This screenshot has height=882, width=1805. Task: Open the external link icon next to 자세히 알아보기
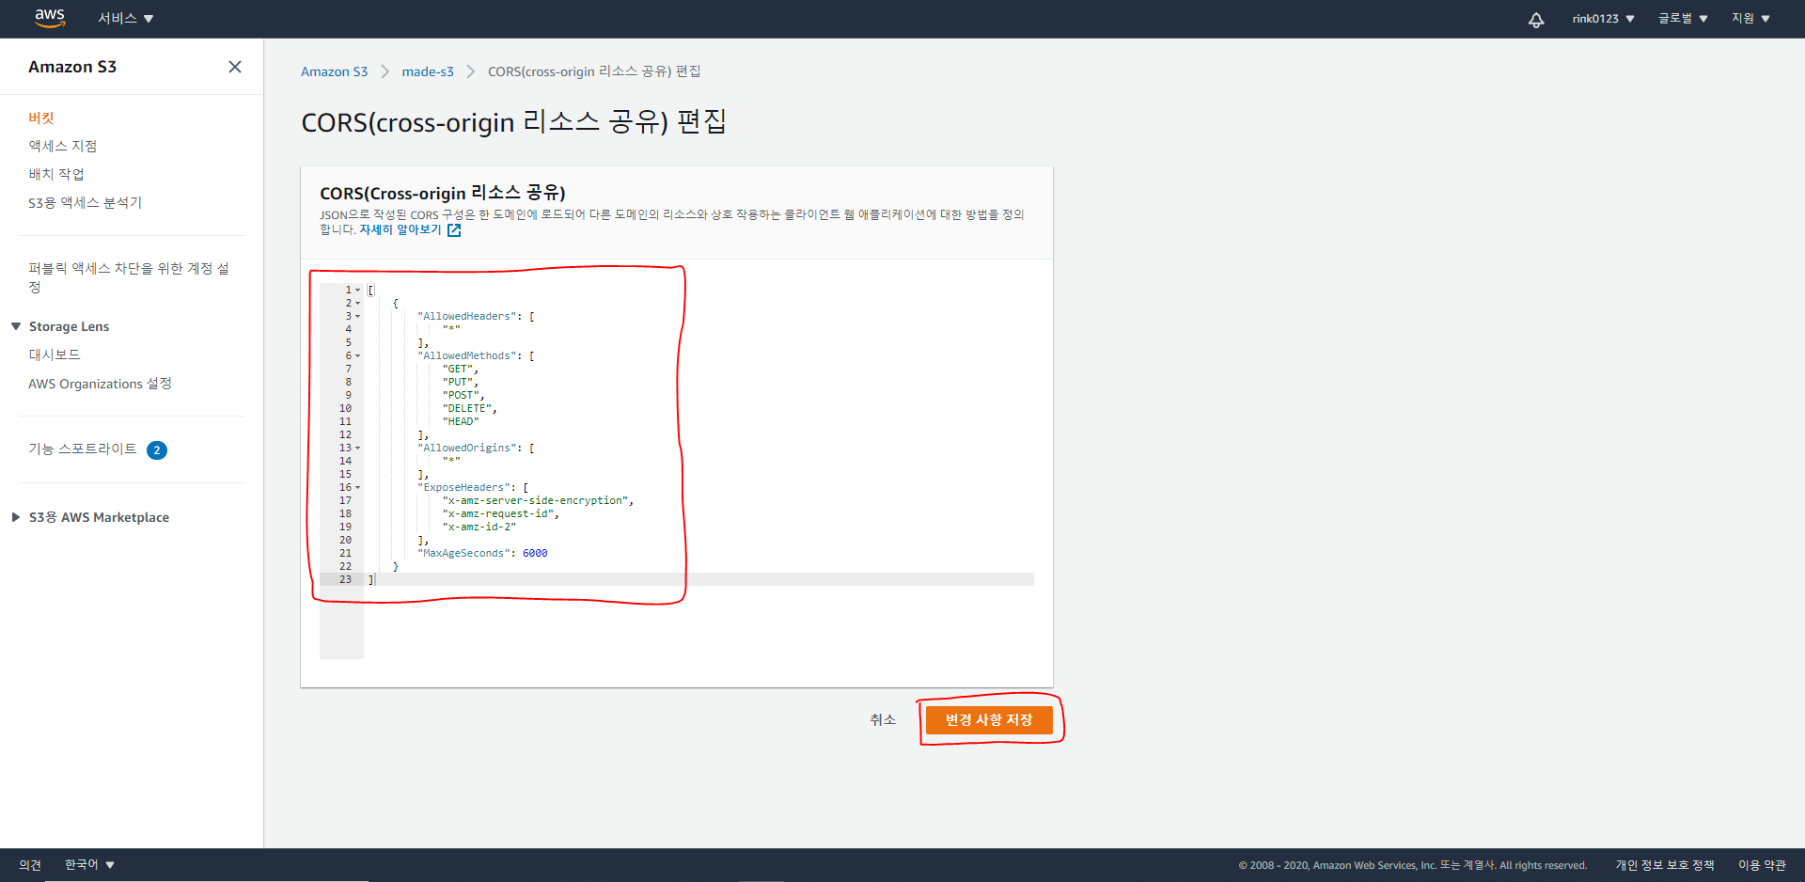[454, 230]
